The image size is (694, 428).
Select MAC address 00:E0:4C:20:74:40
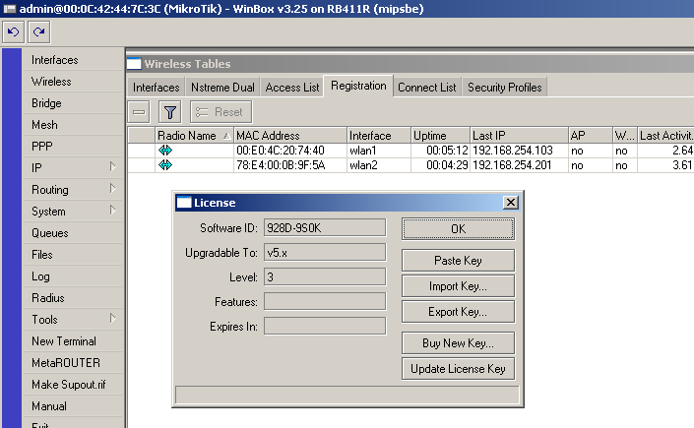coord(281,151)
